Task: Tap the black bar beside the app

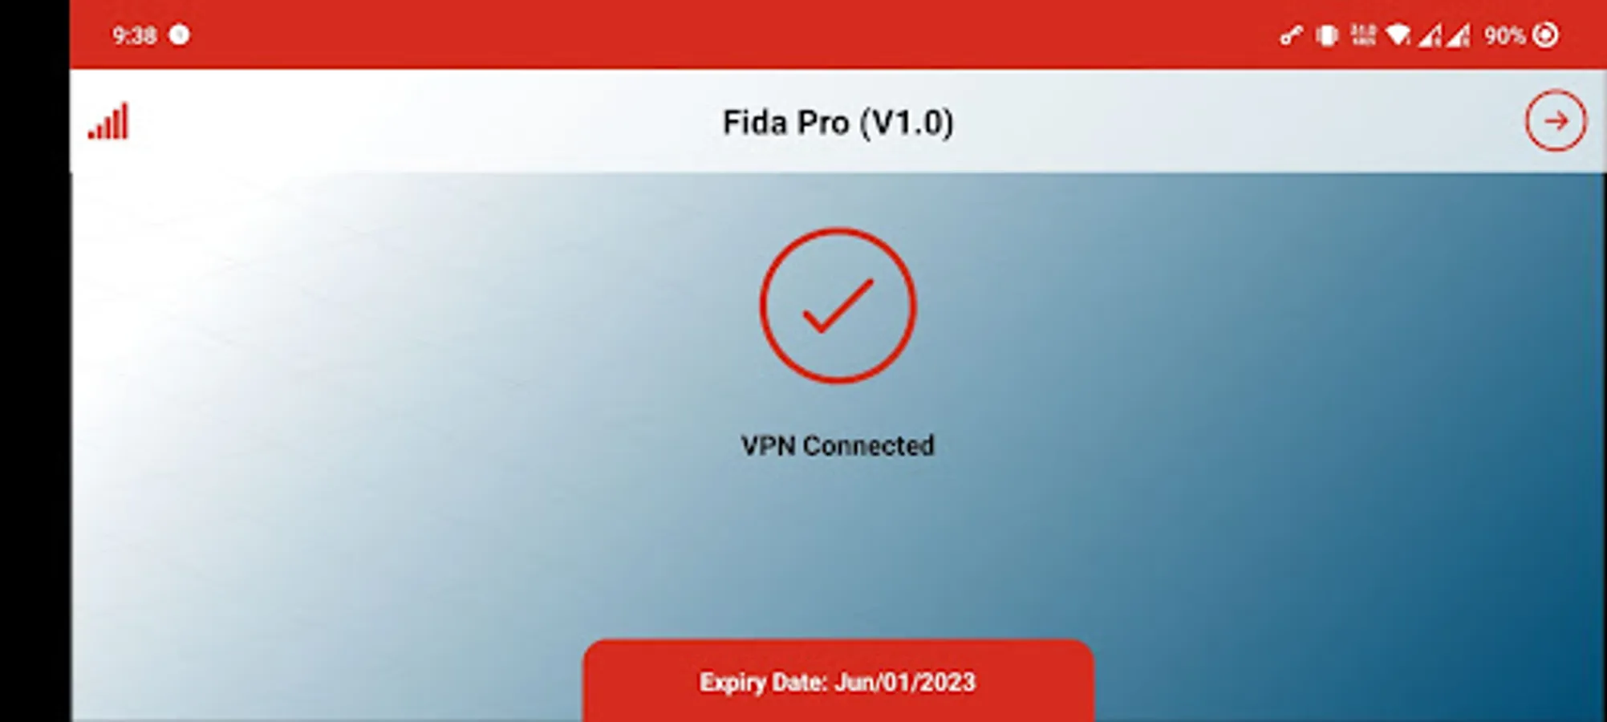Action: click(34, 361)
